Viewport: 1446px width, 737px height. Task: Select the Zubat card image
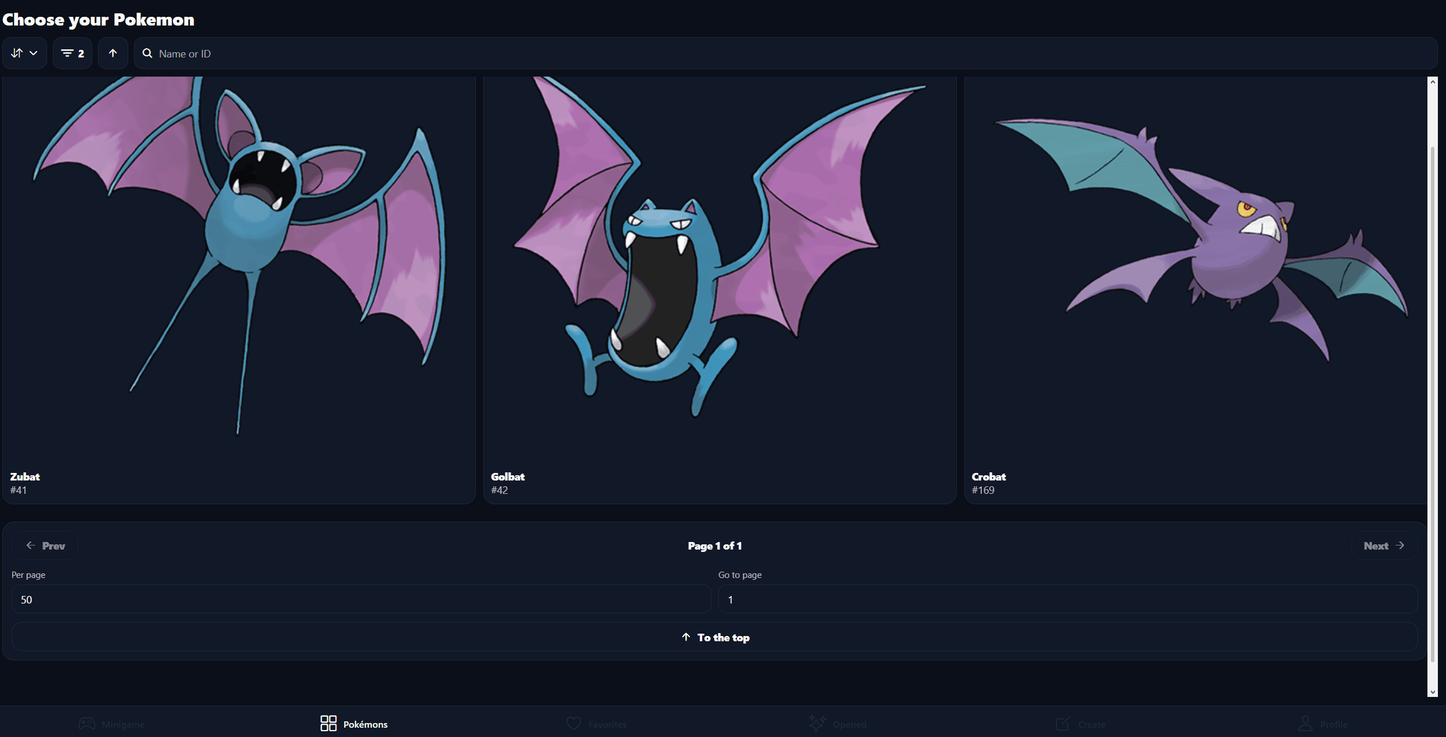(x=239, y=255)
